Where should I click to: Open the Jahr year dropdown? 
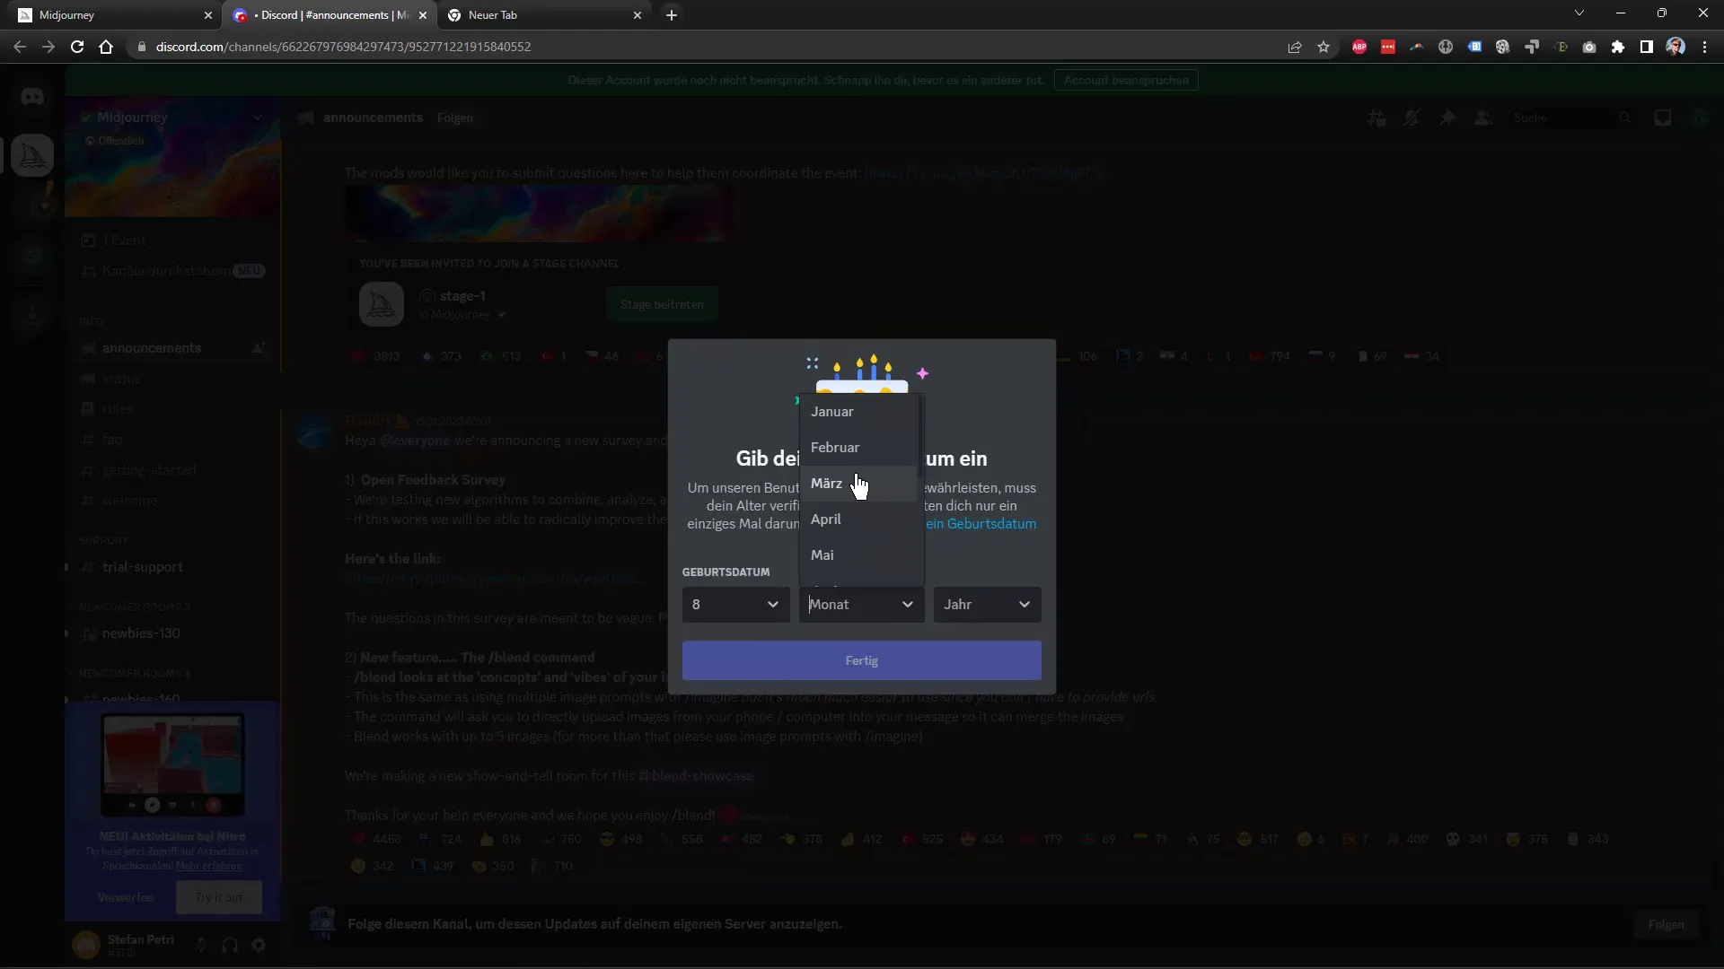coord(987,605)
